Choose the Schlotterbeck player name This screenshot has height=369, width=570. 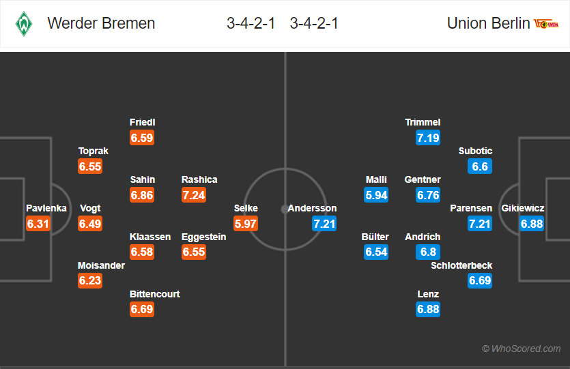point(461,265)
